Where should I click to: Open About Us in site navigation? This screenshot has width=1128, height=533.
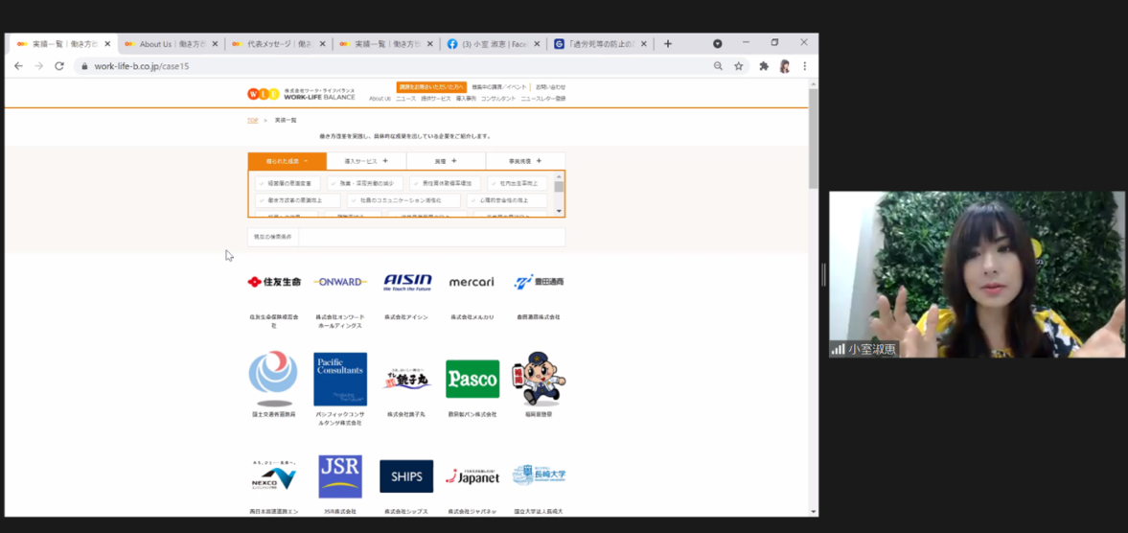[380, 99]
